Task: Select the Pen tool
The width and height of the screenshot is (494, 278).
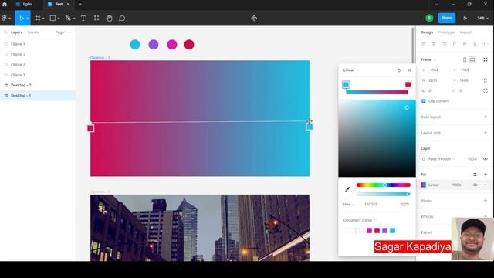Action: [x=68, y=19]
